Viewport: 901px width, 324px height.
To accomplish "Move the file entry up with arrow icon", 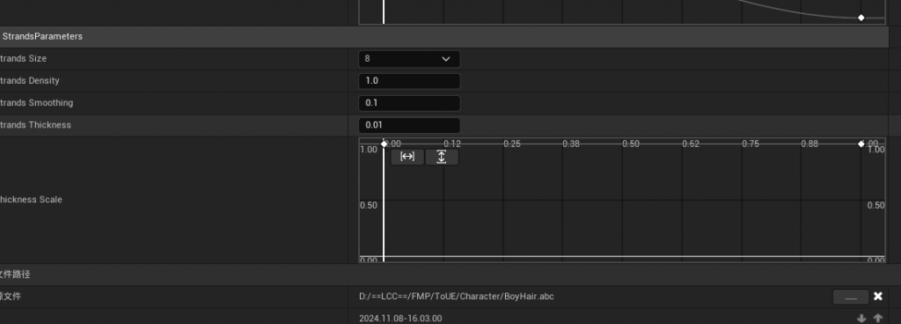I will (878, 318).
